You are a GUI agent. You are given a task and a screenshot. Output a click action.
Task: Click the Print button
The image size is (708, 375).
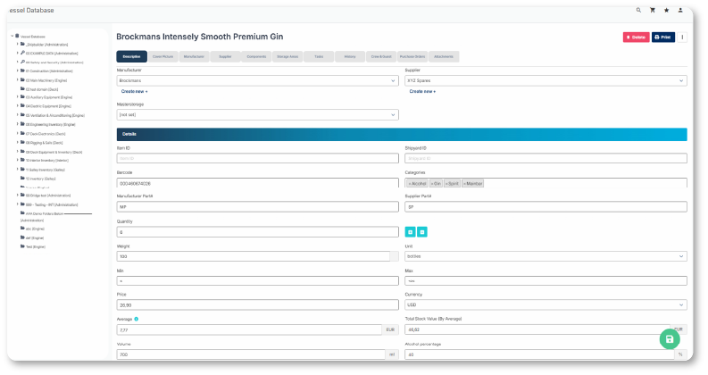662,37
